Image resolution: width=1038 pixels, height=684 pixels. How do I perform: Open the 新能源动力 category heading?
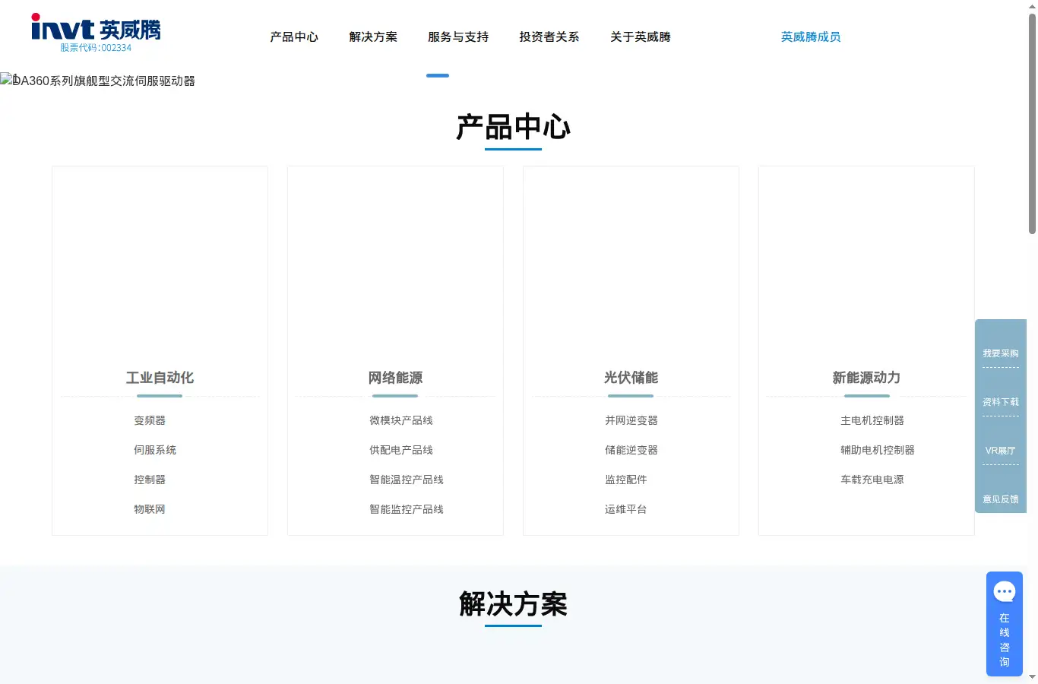866,378
